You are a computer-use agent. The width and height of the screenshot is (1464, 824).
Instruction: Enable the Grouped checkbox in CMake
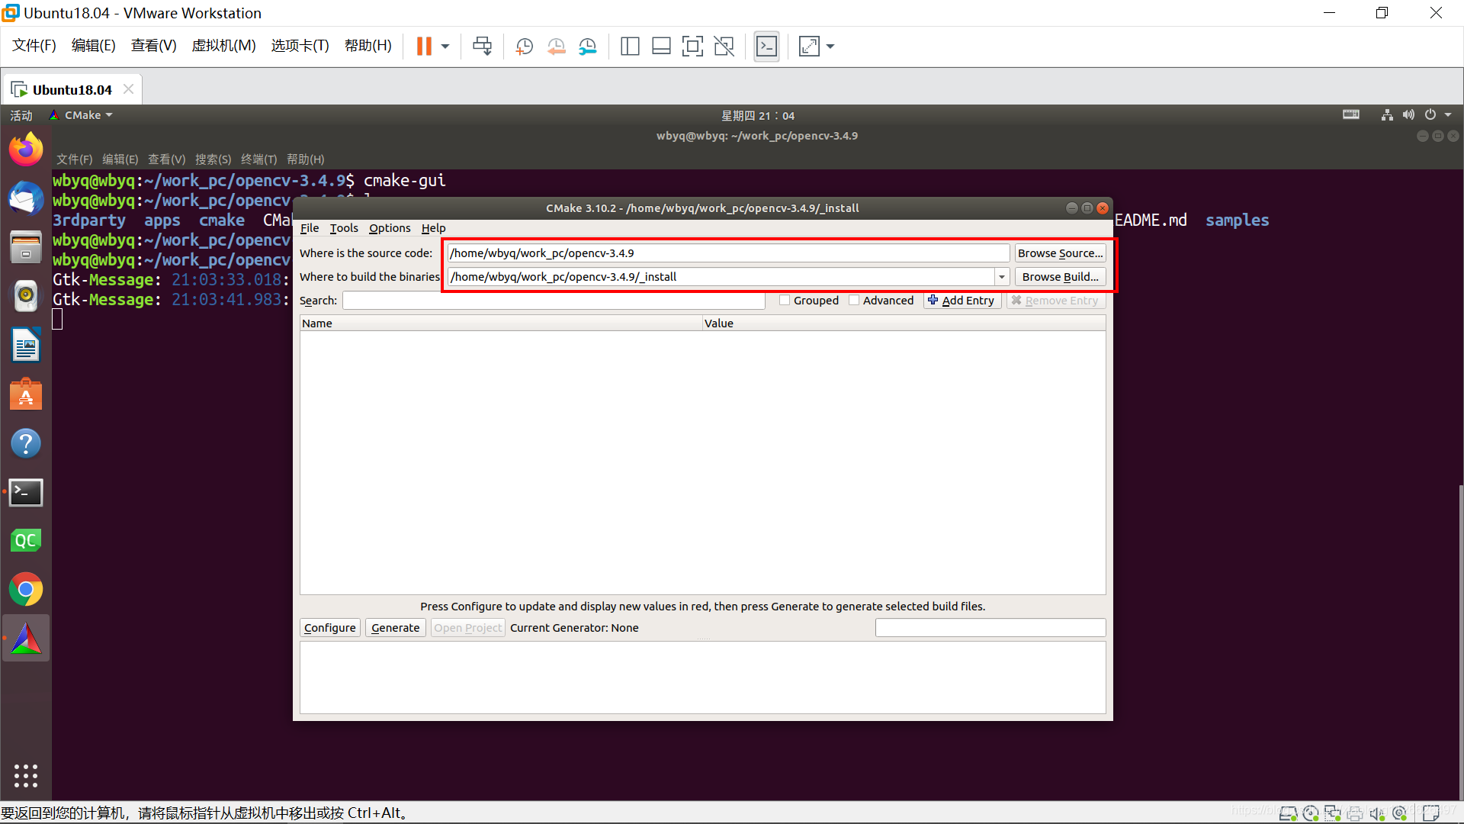tap(785, 301)
